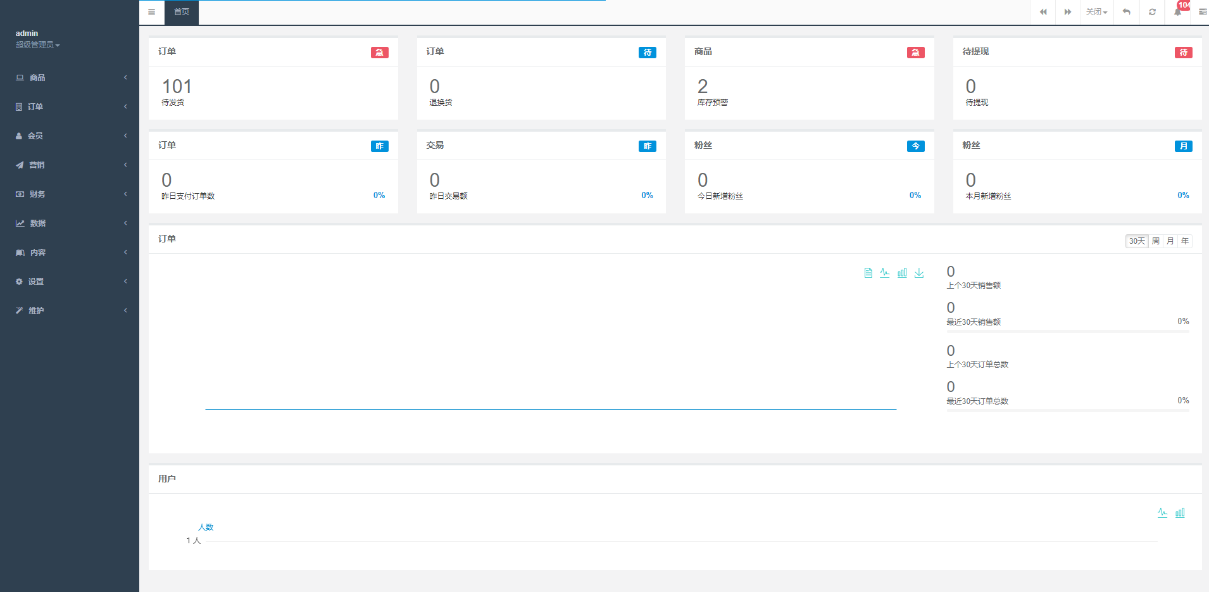Click the back reply arrow icon
1209x592 pixels.
coord(1126,12)
